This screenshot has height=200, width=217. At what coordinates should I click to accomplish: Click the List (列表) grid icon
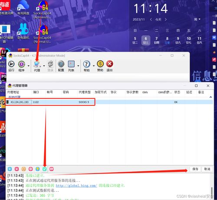pyautogui.click(x=71, y=64)
